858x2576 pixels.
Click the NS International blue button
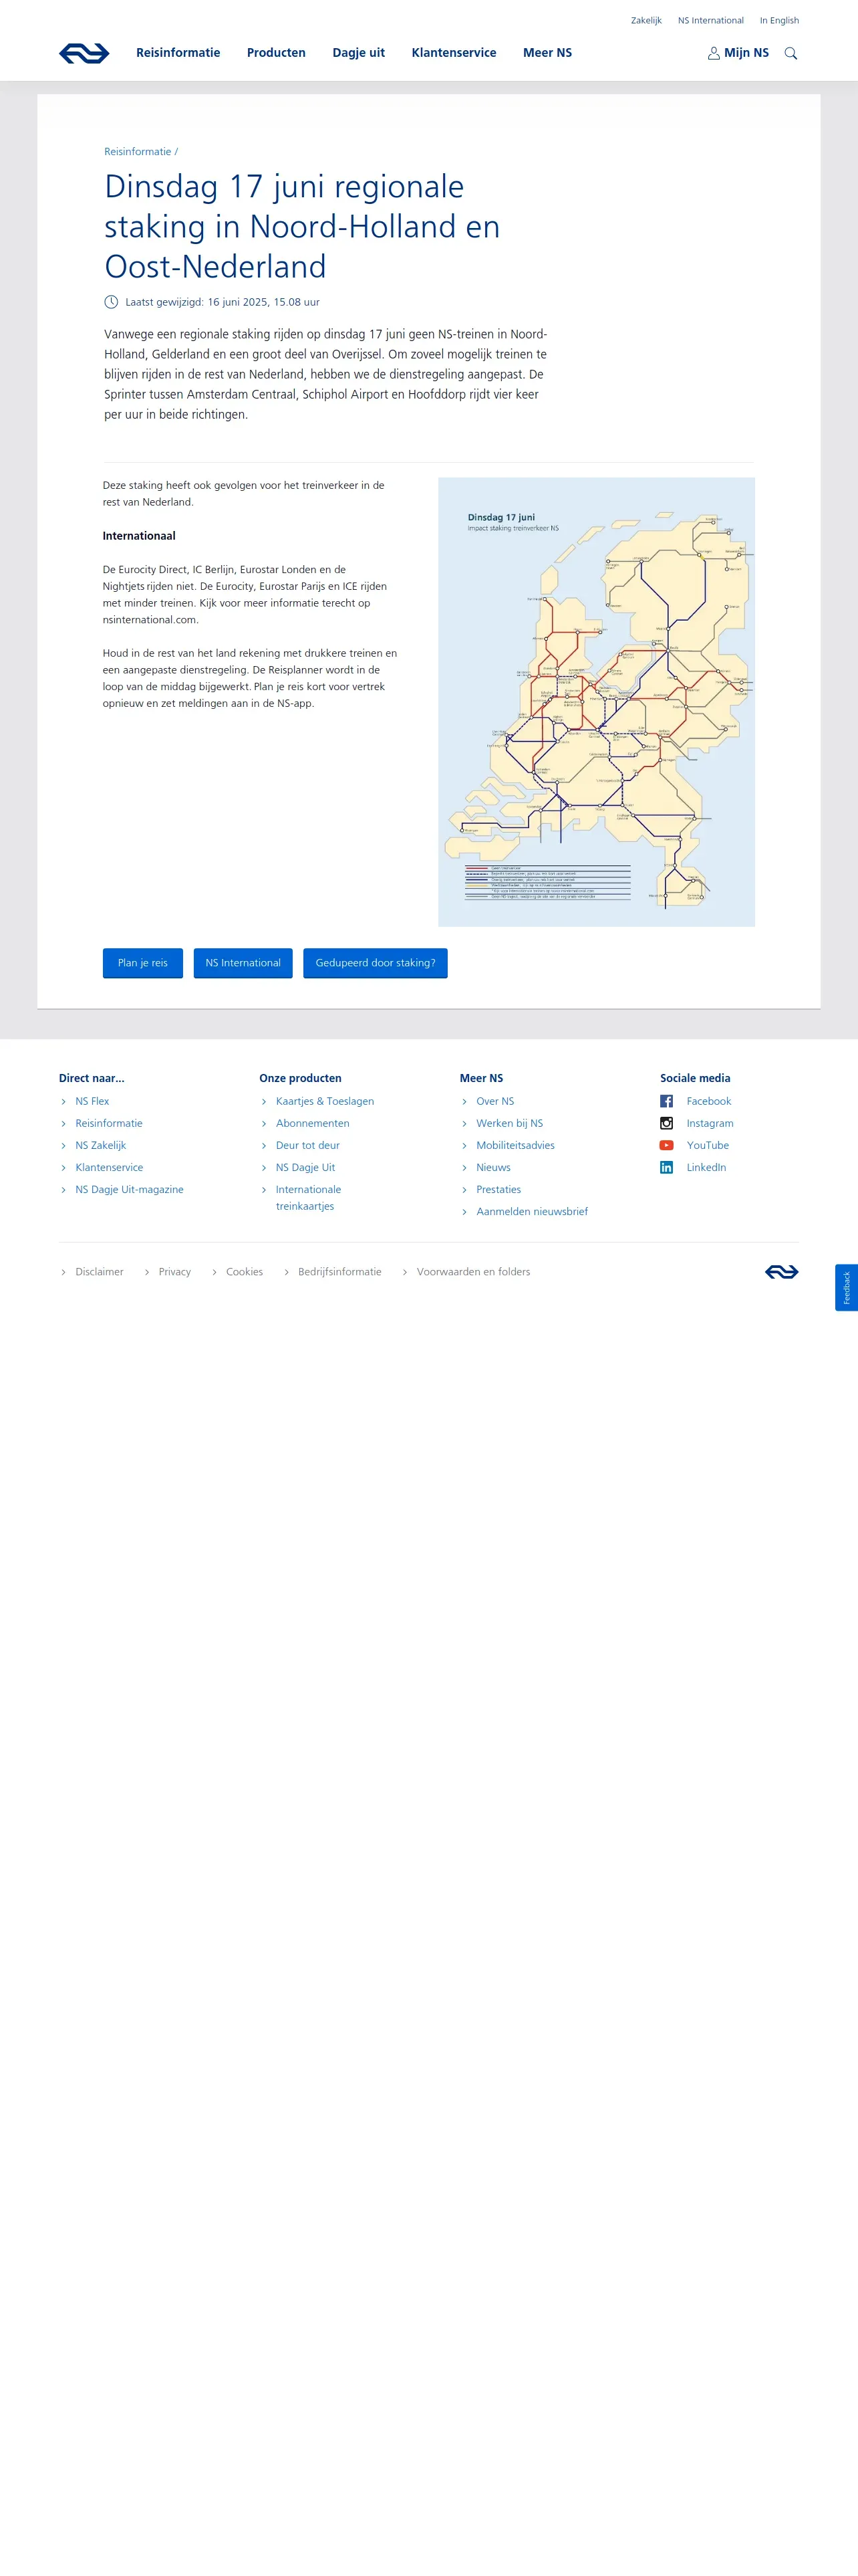[243, 963]
